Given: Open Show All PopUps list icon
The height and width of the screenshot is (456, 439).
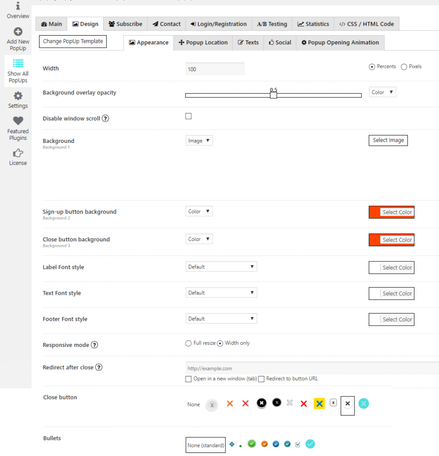Looking at the screenshot, I should point(18,63).
